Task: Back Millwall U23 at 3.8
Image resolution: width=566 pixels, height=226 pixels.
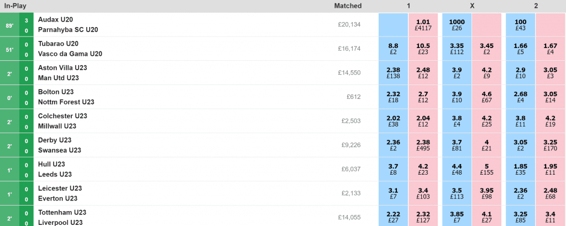Action: [520, 121]
